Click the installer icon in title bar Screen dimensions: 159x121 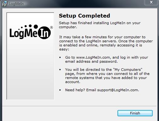(x=4, y=4)
